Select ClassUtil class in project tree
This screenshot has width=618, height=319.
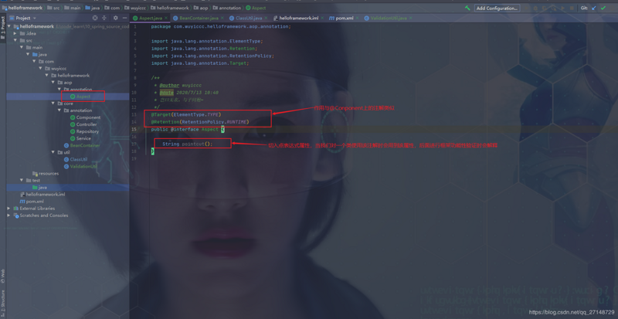tap(76, 159)
